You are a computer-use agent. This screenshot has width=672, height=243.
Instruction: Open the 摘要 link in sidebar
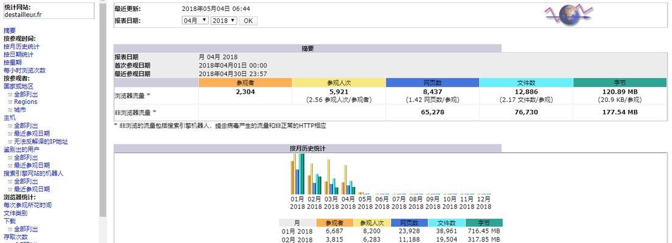(9, 30)
